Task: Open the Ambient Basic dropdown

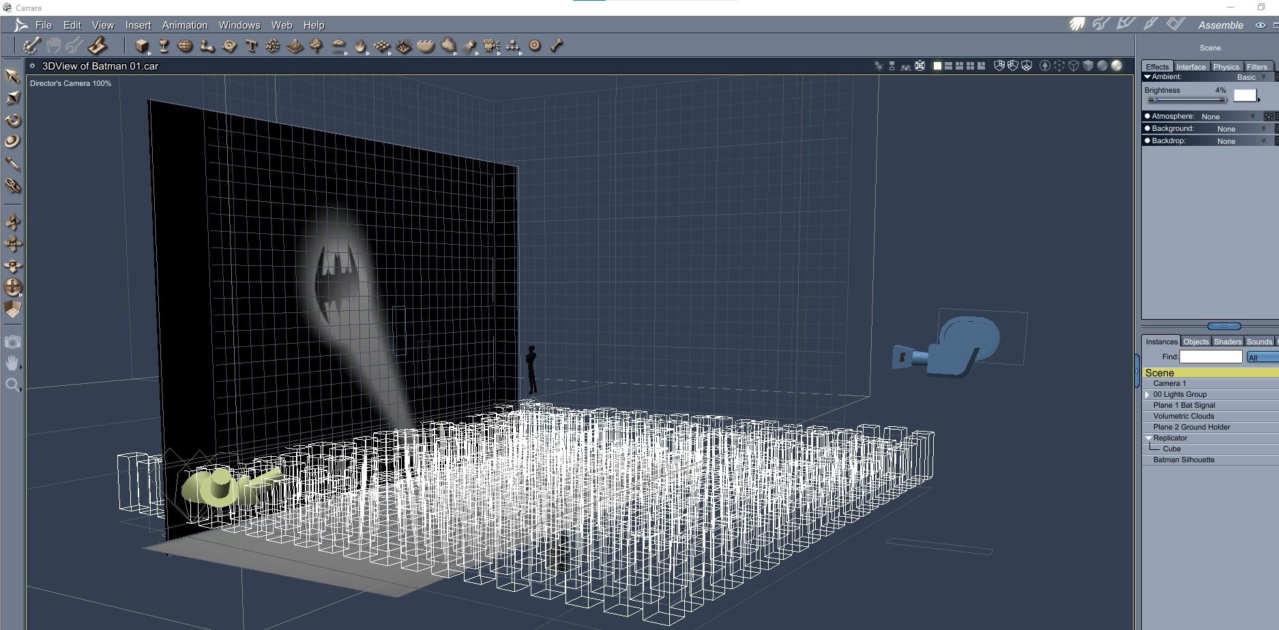Action: 1252,77
